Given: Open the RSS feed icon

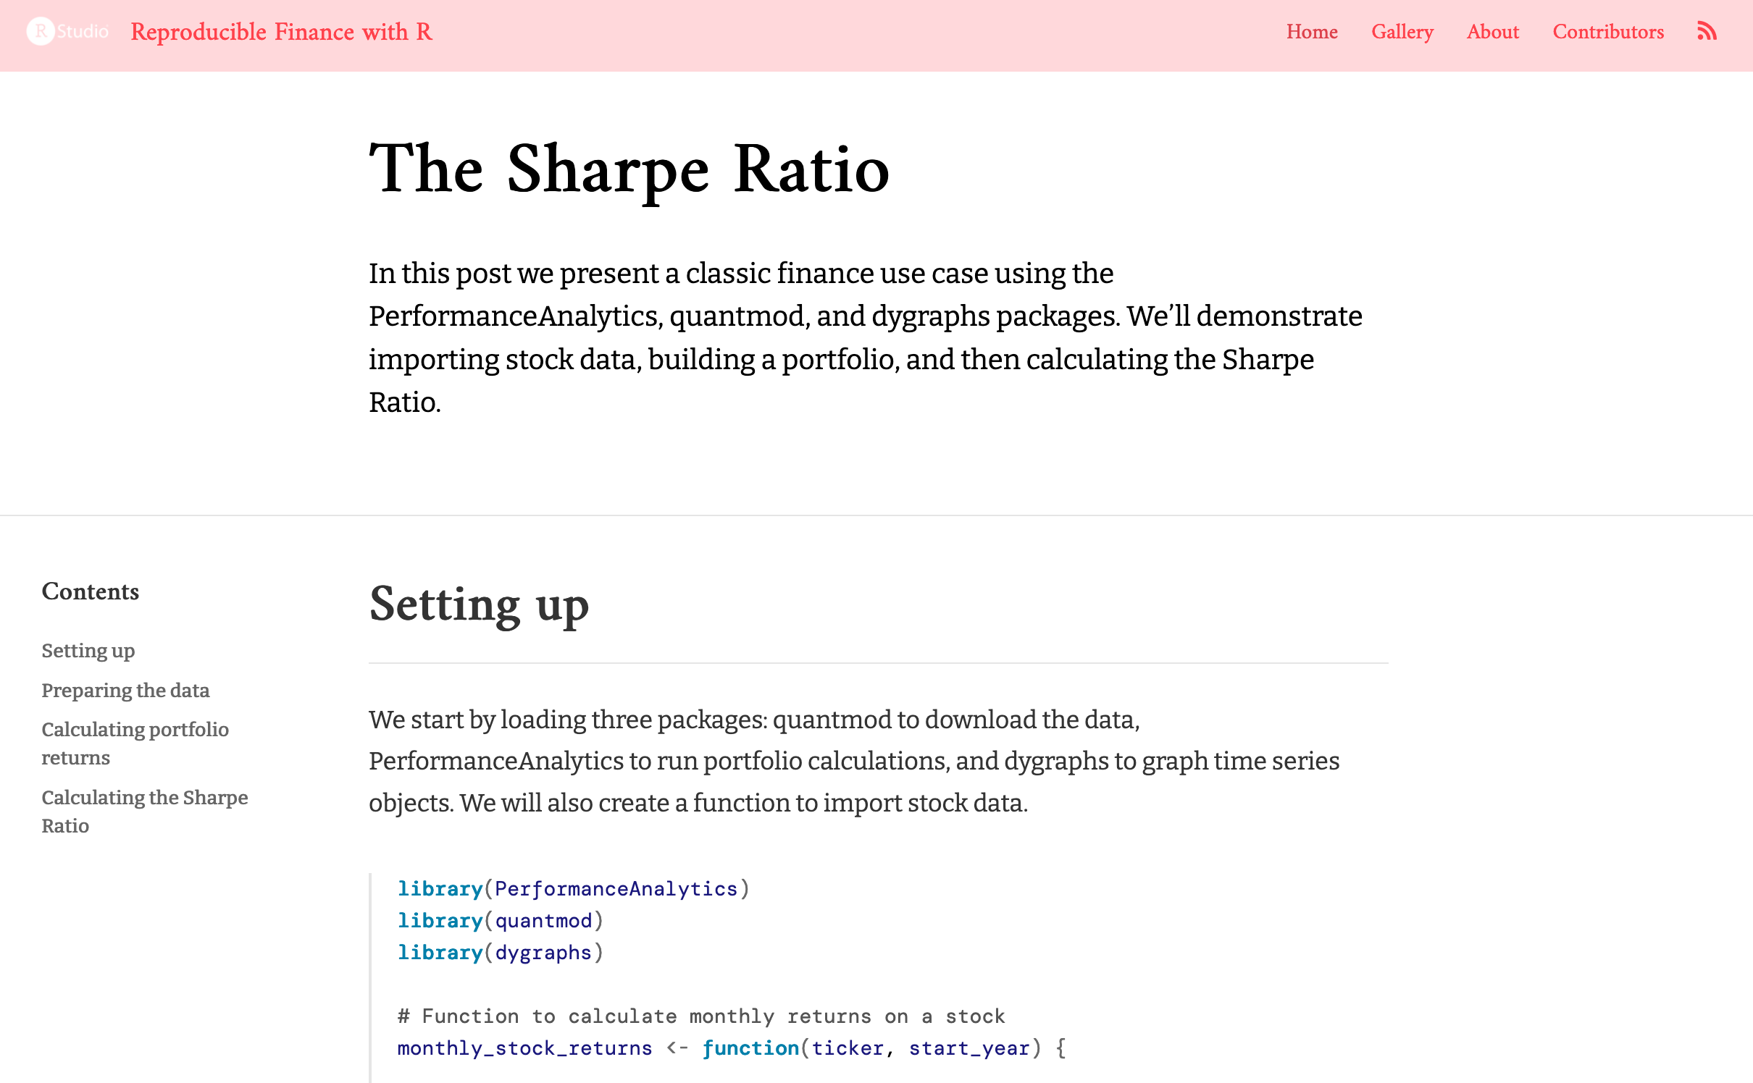Looking at the screenshot, I should [1707, 32].
